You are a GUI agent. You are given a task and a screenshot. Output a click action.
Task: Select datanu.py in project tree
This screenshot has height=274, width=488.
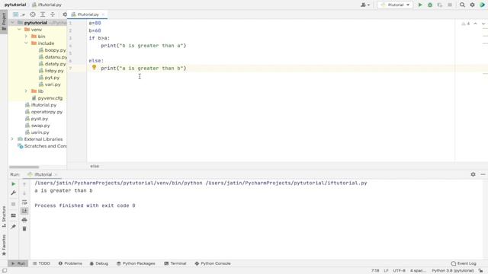pos(53,57)
